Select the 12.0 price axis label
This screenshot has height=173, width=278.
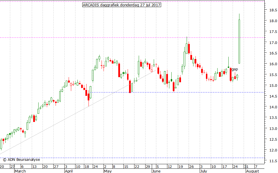tap(273, 150)
